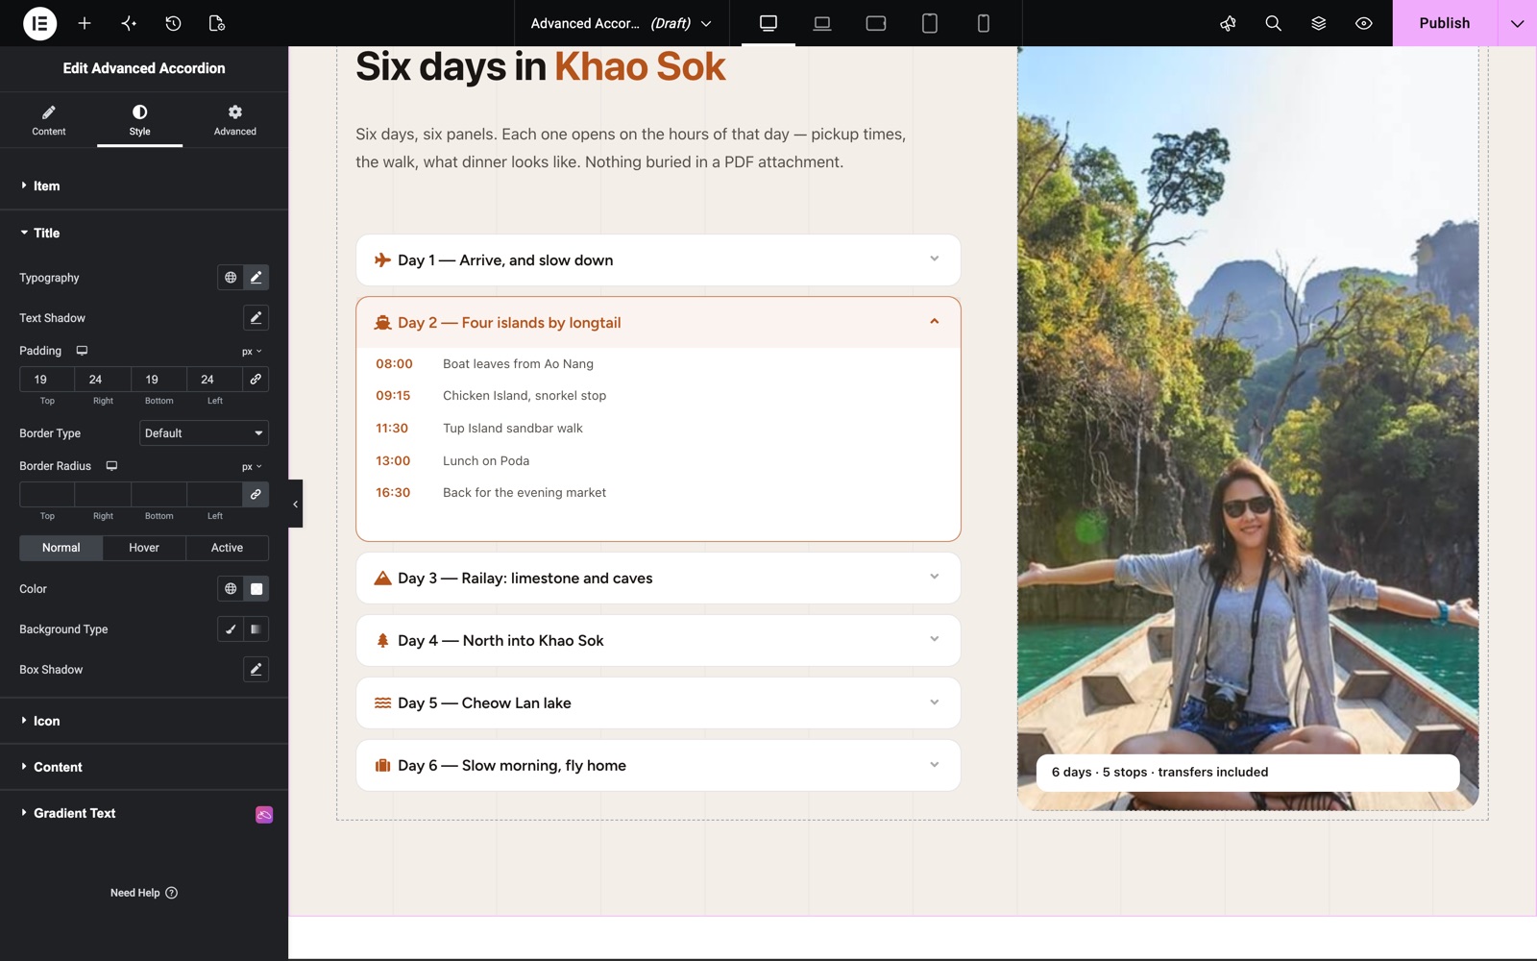Image resolution: width=1537 pixels, height=961 pixels.
Task: Switch to Tablet landscape view
Action: (x=876, y=23)
